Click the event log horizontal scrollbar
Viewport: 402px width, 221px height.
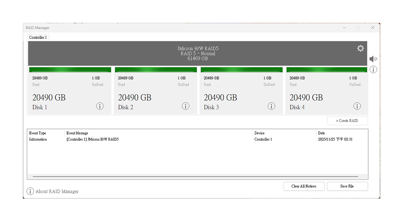pos(195,176)
